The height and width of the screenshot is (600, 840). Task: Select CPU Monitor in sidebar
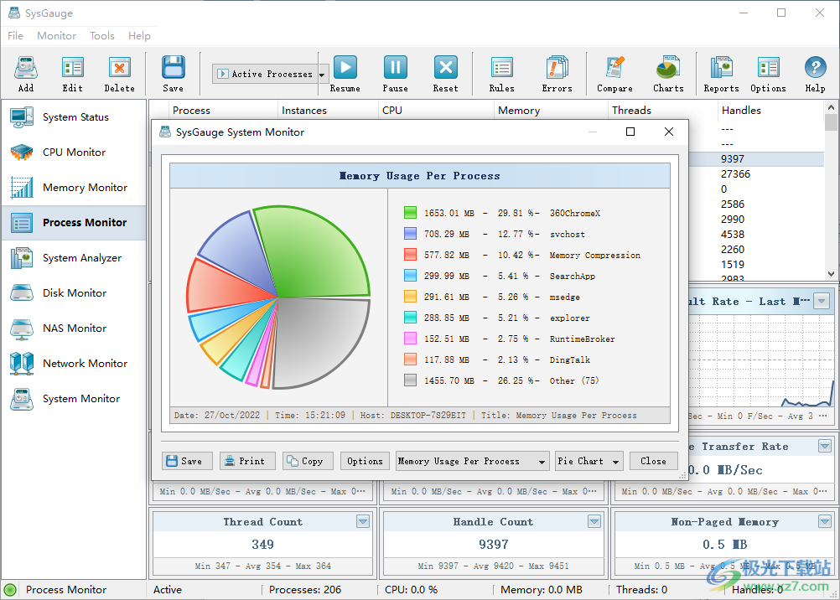pyautogui.click(x=74, y=153)
